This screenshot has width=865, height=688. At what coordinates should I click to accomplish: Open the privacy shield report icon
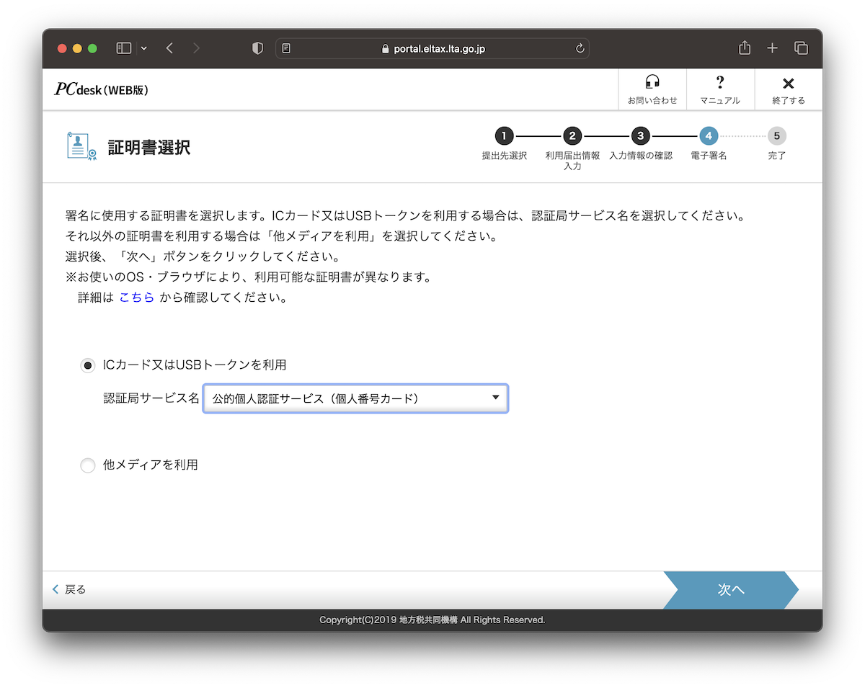click(257, 48)
